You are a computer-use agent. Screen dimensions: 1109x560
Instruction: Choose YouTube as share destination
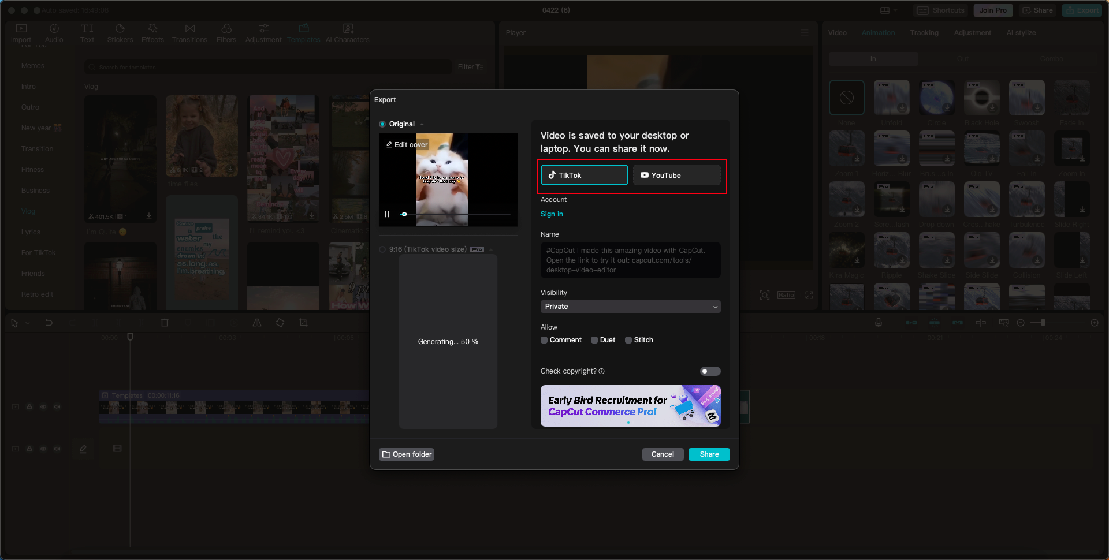tap(677, 175)
